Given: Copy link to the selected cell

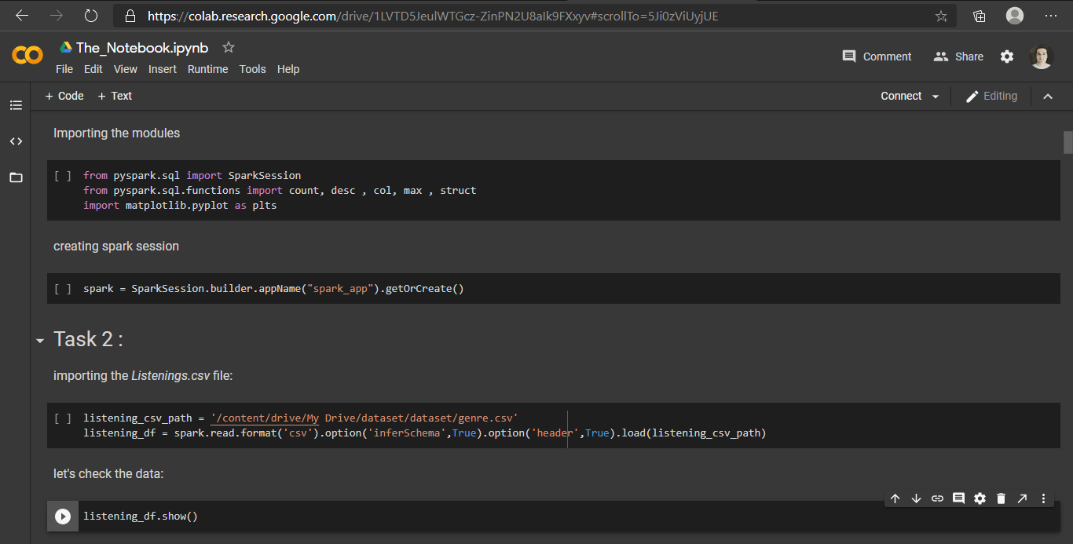Looking at the screenshot, I should pyautogui.click(x=937, y=498).
